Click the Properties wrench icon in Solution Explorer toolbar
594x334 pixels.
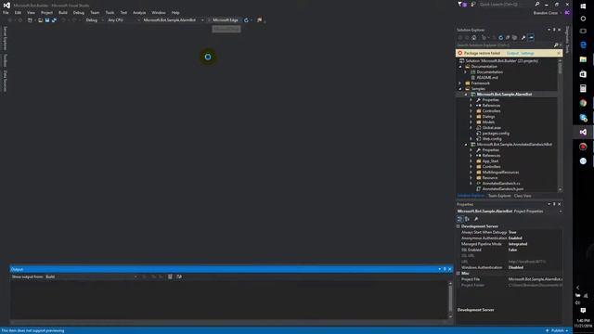point(523,37)
